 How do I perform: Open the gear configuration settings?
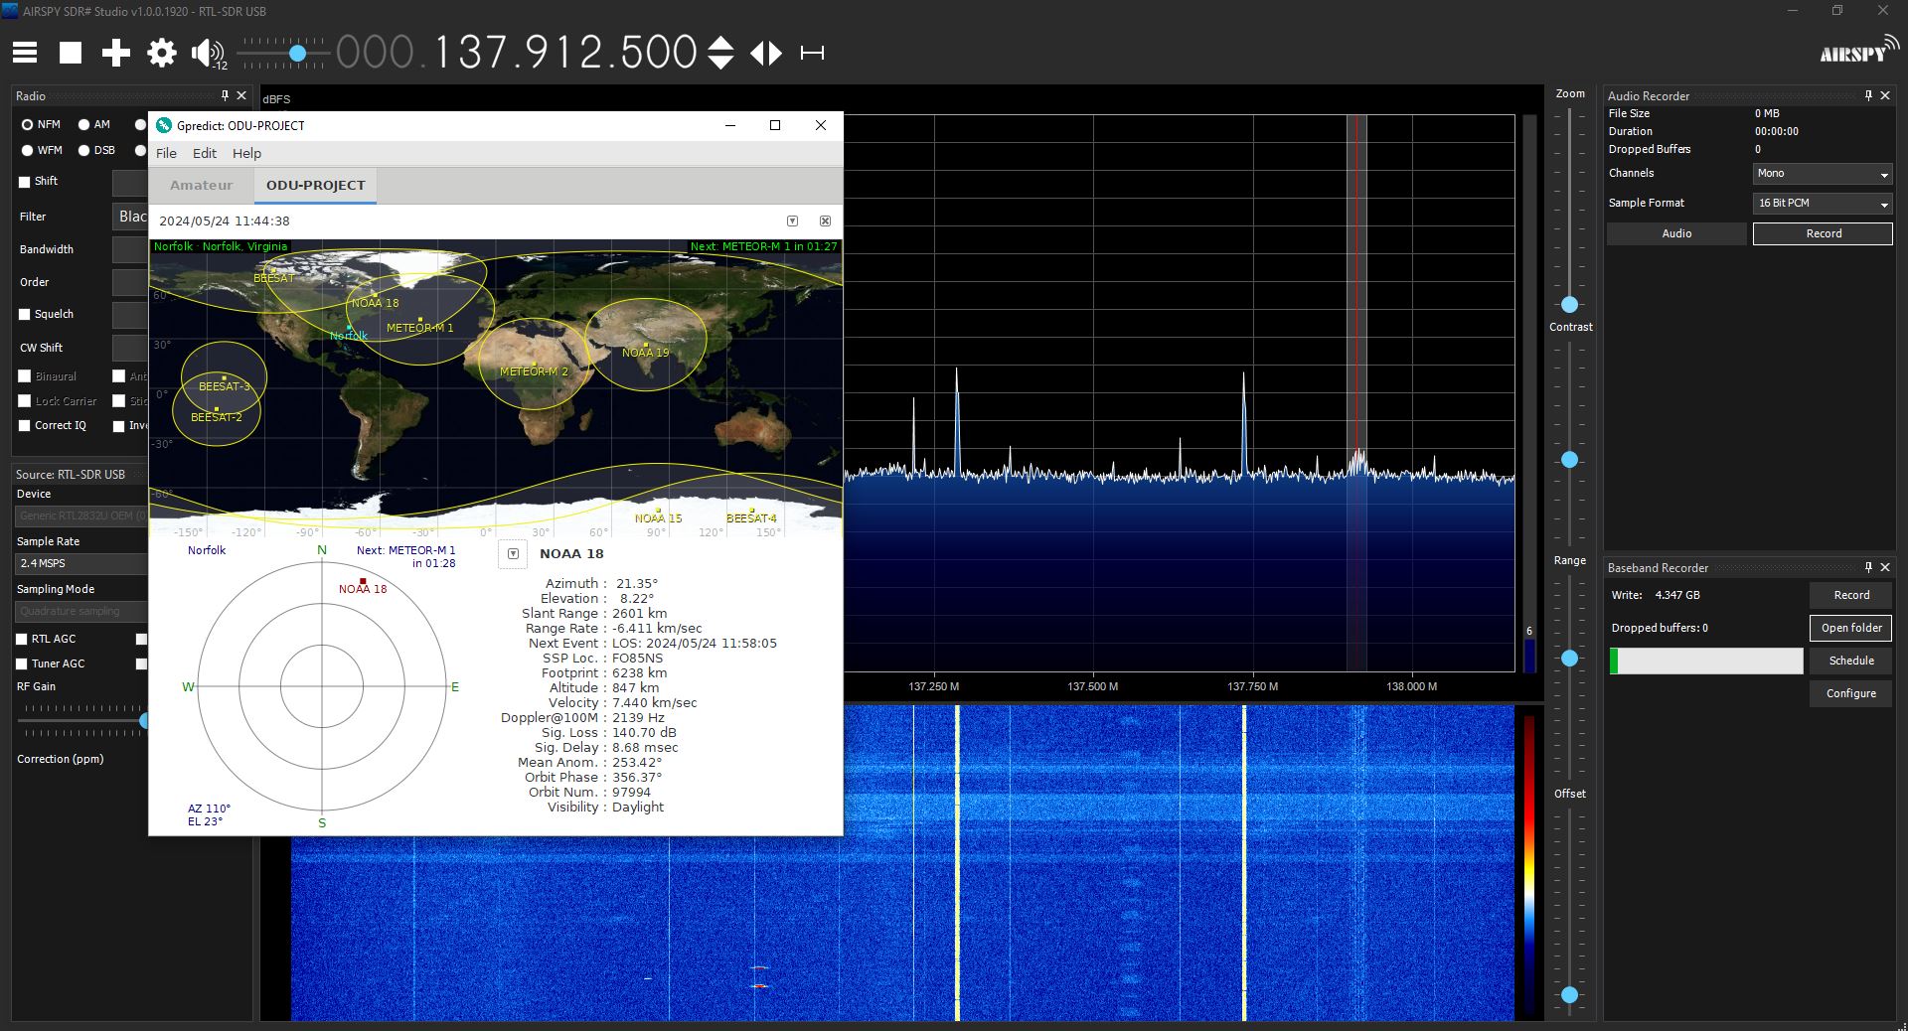pos(162,53)
